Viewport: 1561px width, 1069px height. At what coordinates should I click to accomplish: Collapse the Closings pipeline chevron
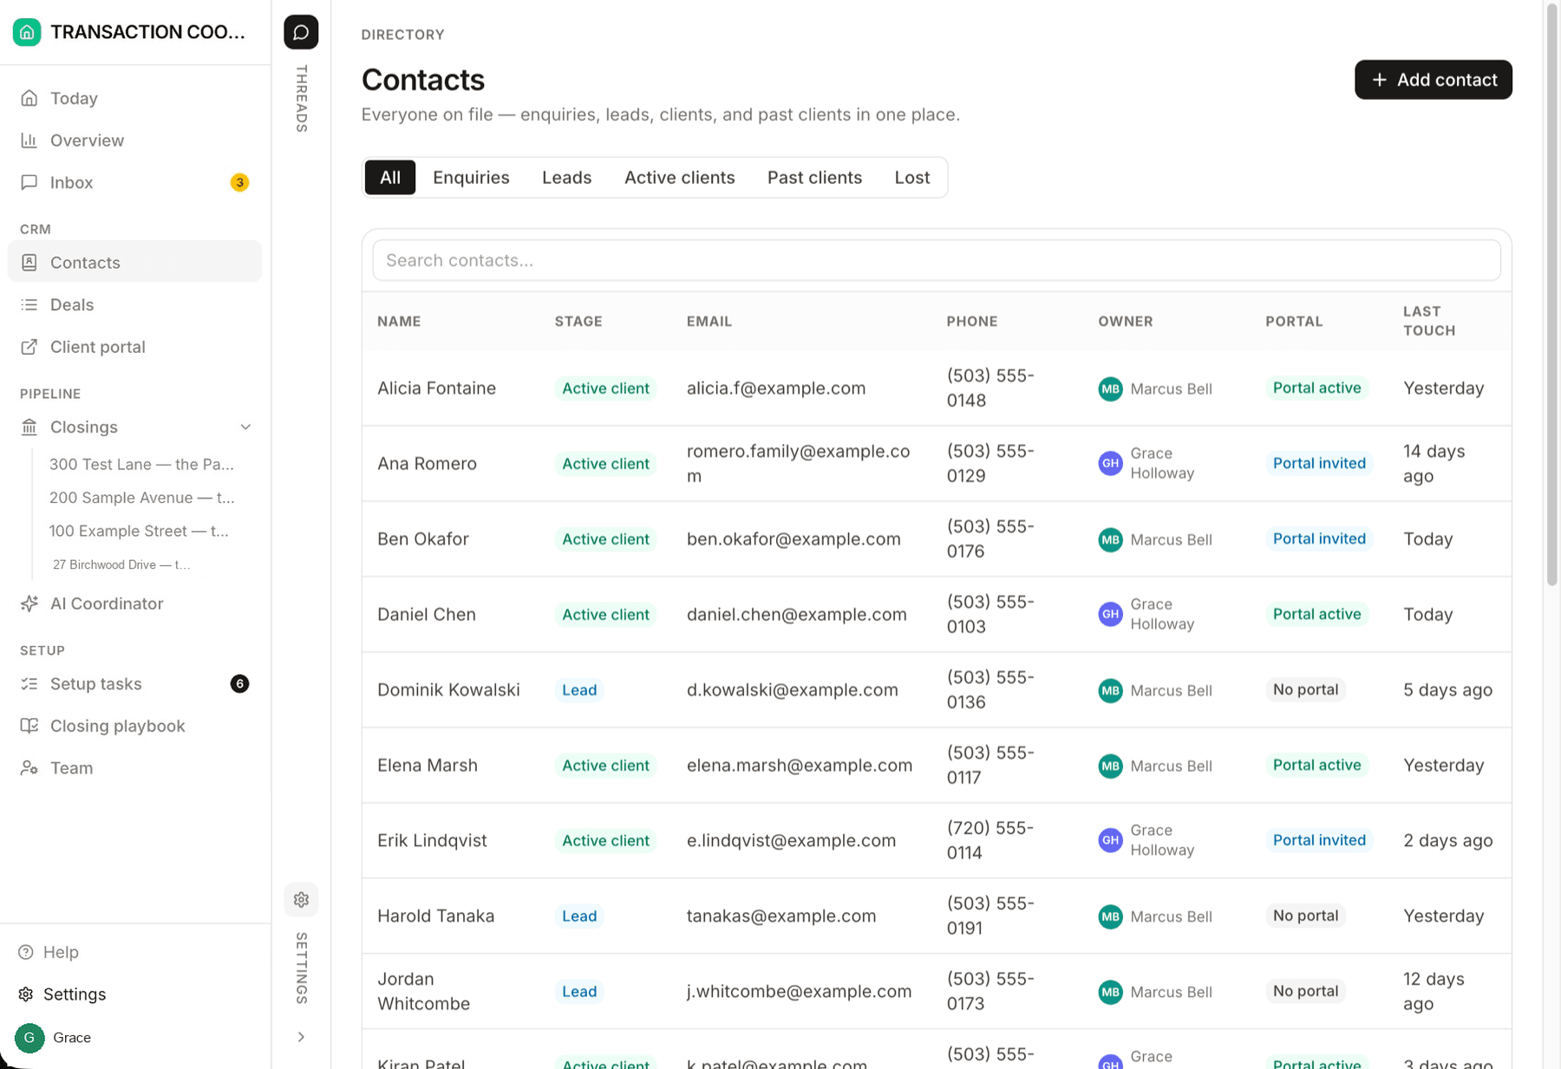(245, 427)
